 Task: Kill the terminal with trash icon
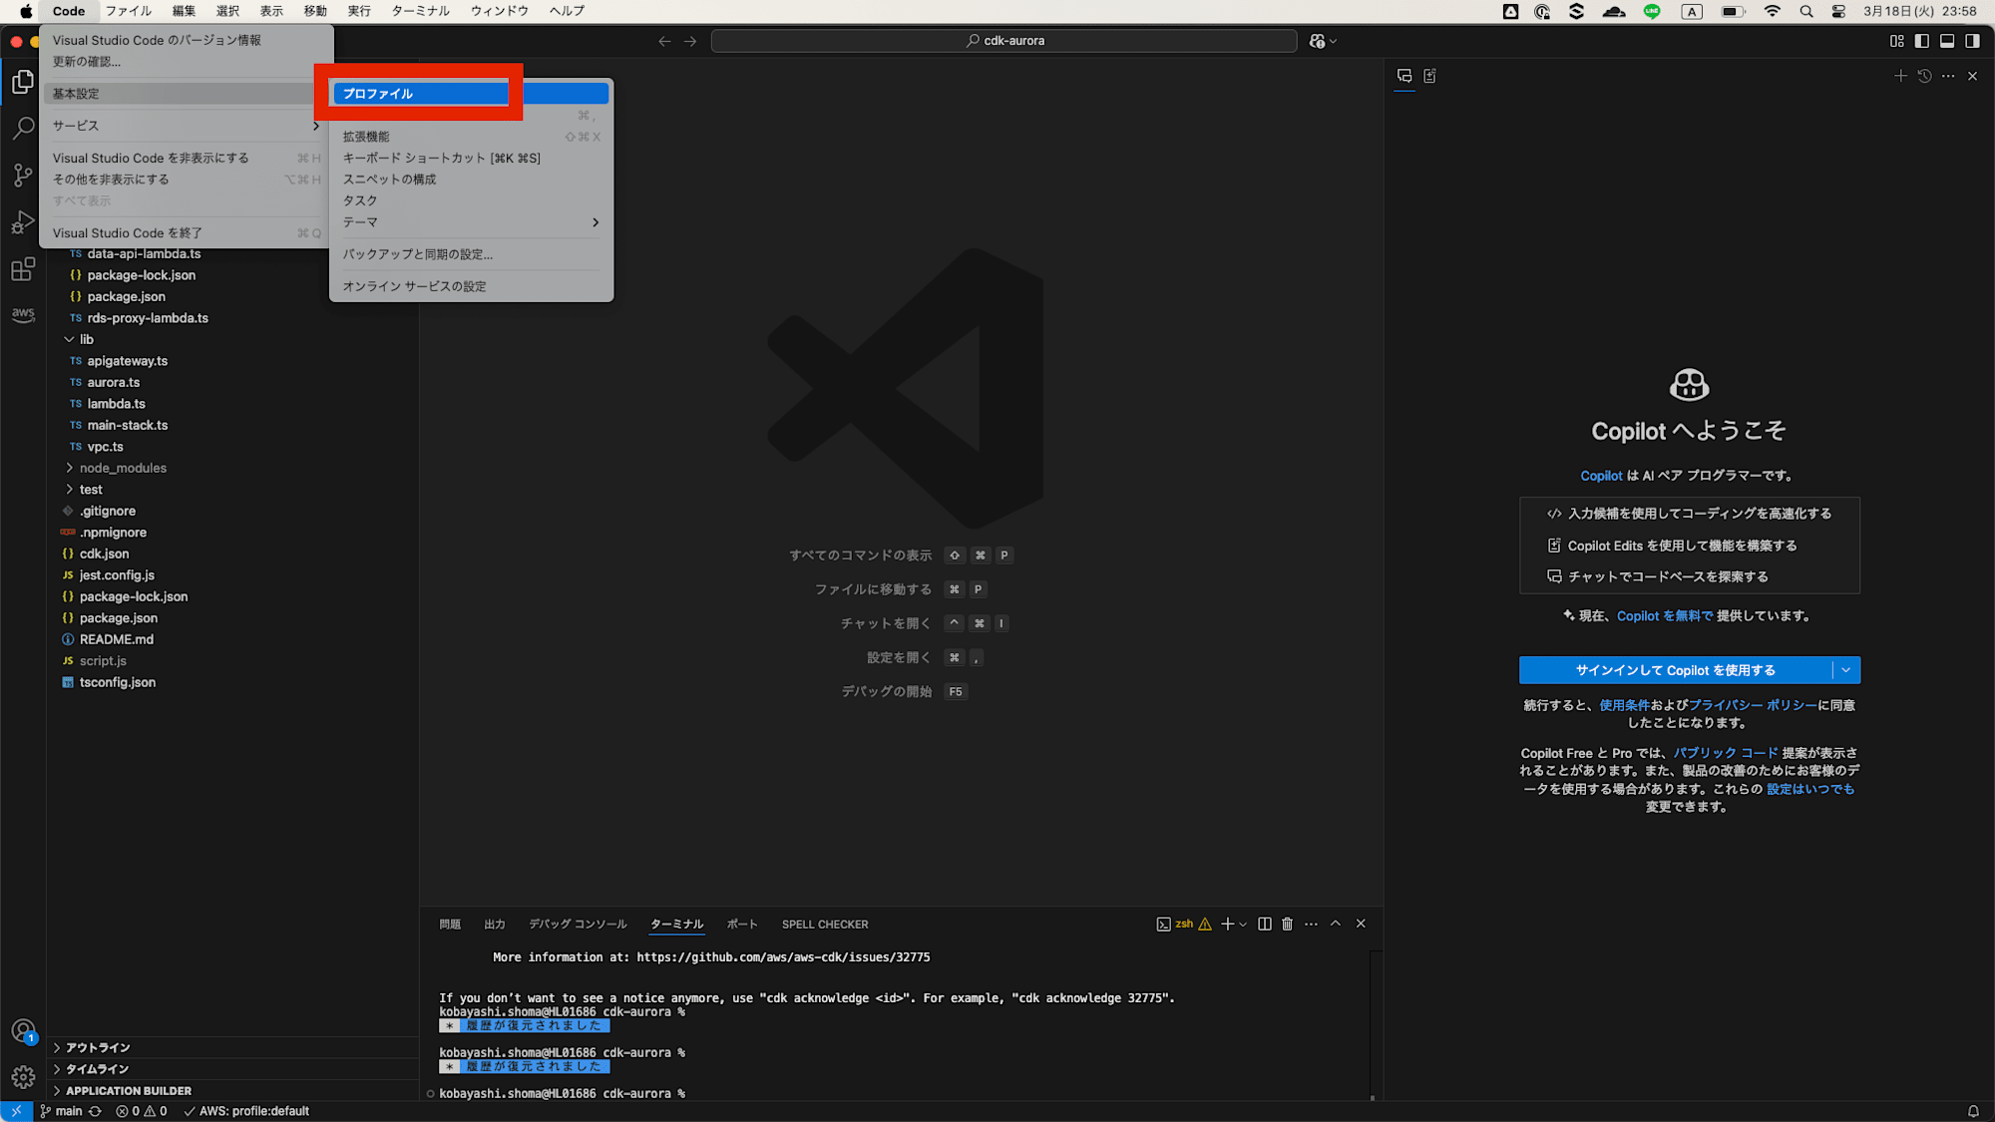click(1288, 924)
